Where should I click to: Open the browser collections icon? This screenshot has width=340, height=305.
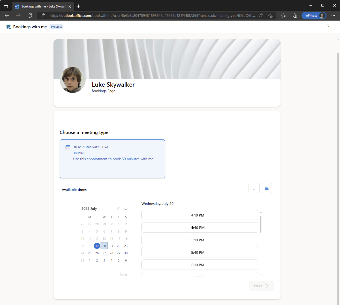point(295,16)
